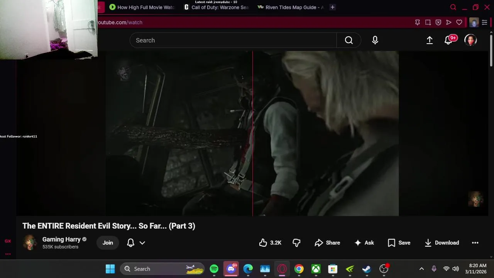Download the video with the Download button
Image resolution: width=494 pixels, height=278 pixels.
point(442,242)
